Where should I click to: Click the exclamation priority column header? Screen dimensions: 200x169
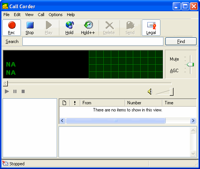click(75, 103)
